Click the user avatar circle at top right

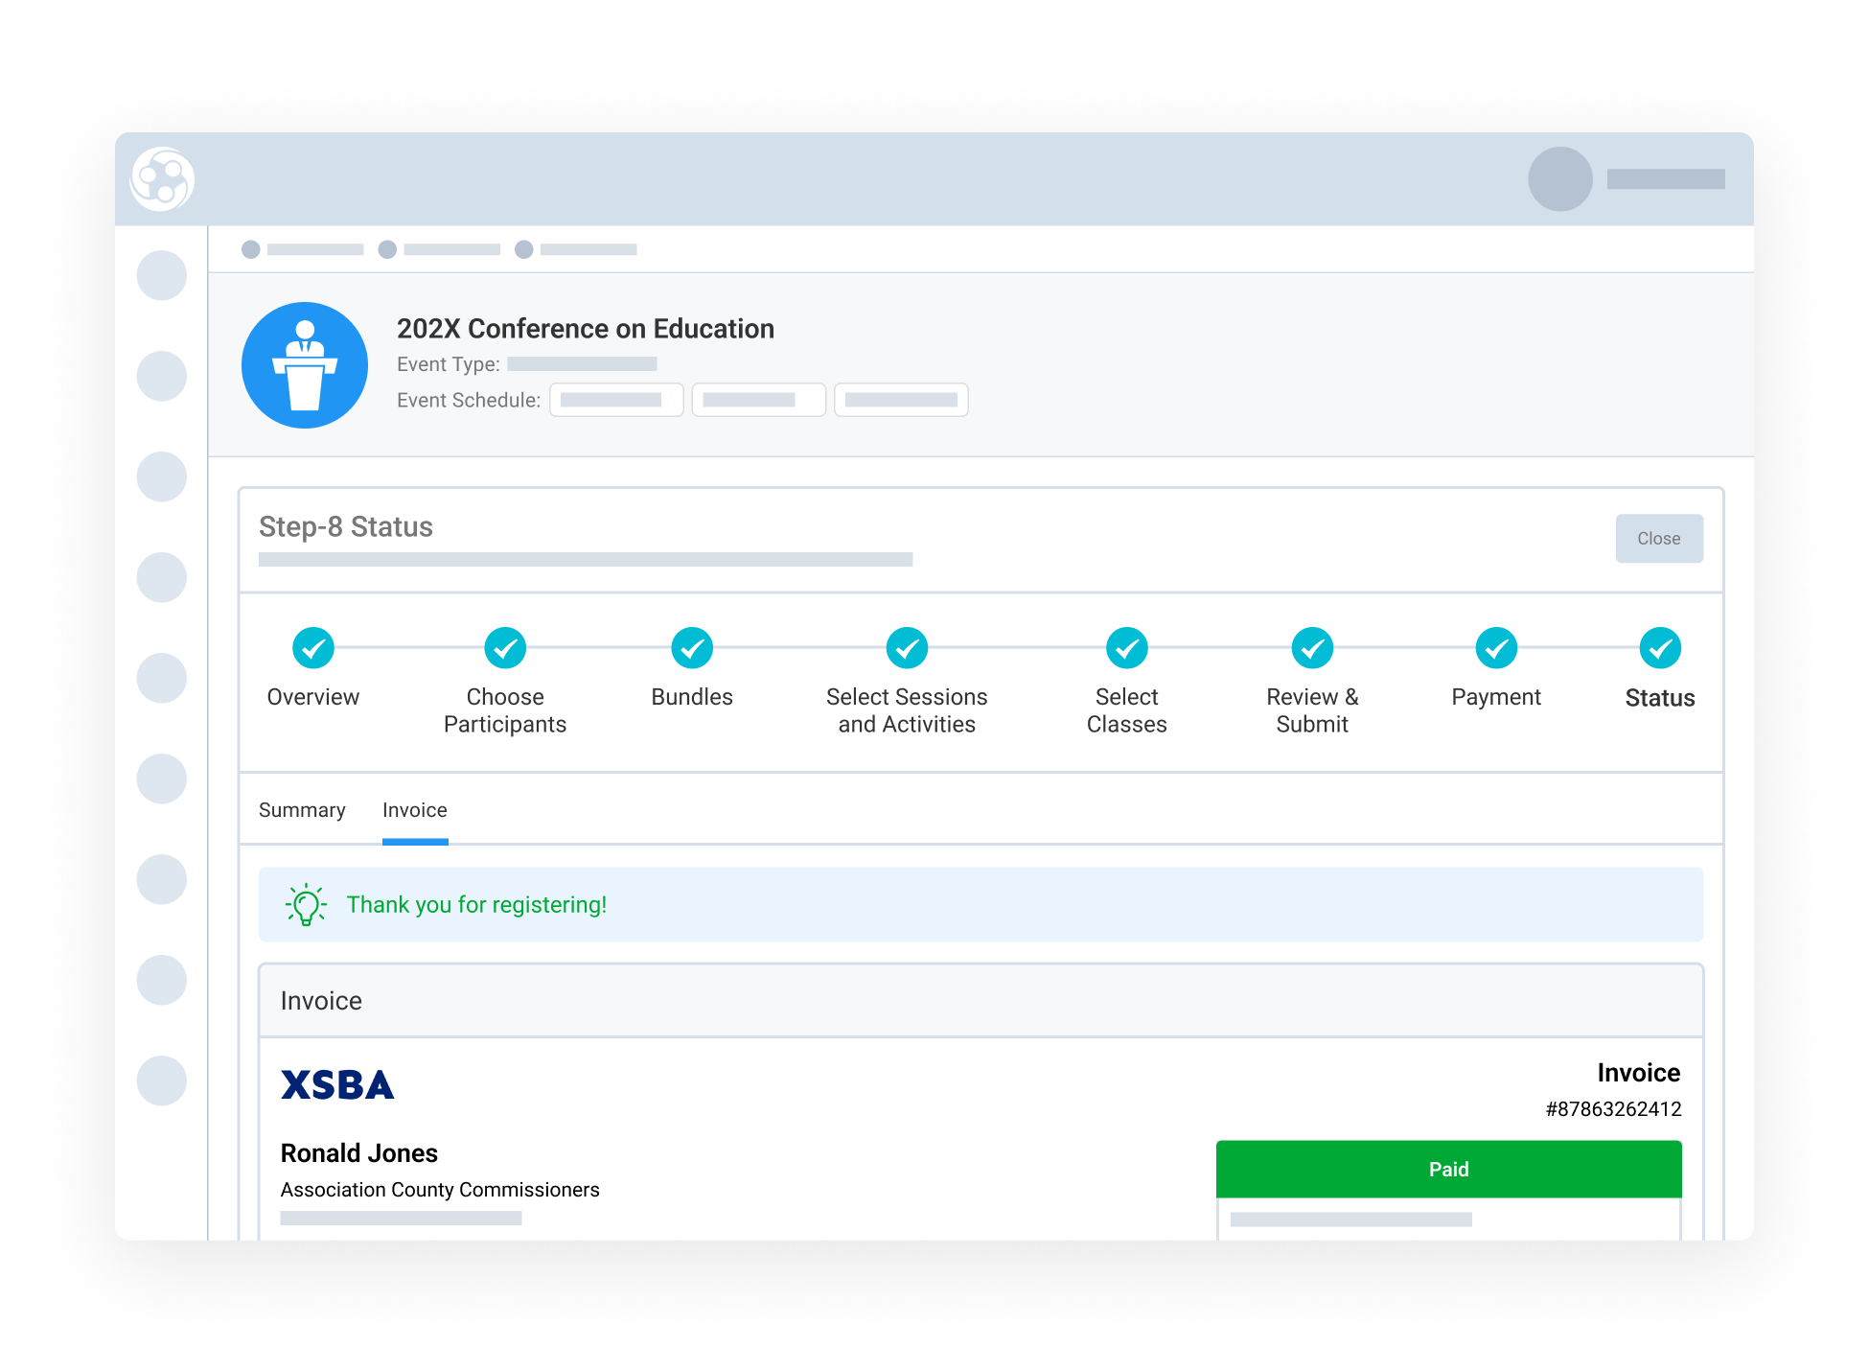tap(1560, 178)
